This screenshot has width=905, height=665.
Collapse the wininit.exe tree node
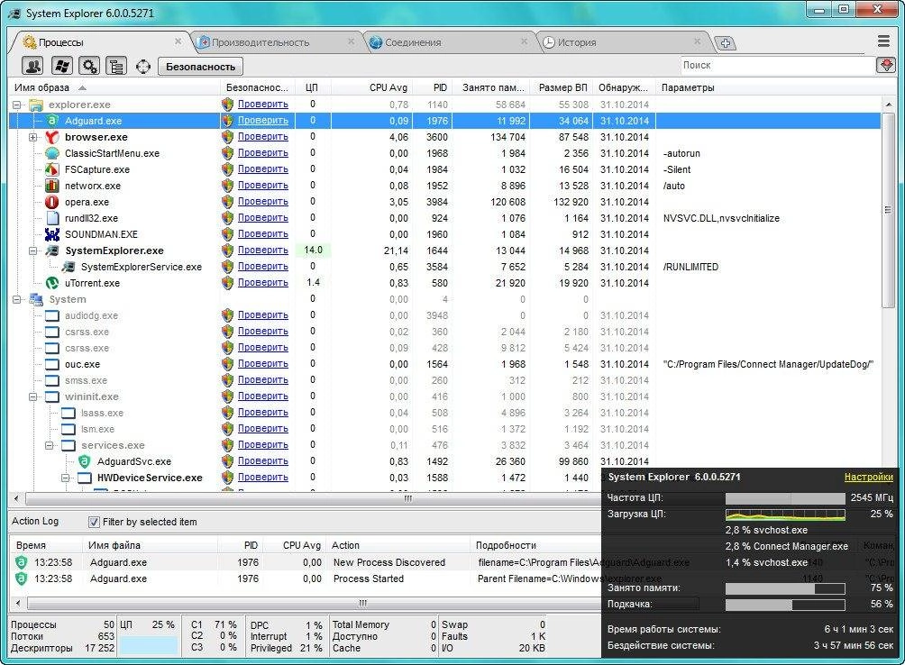coord(32,396)
